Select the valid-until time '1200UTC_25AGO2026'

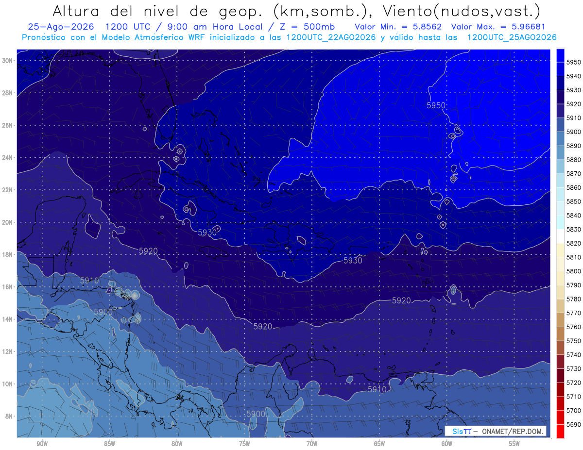[x=512, y=37]
